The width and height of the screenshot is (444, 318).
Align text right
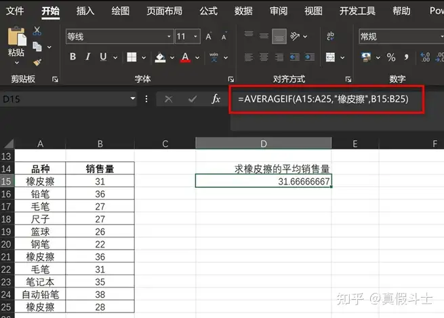[279, 57]
